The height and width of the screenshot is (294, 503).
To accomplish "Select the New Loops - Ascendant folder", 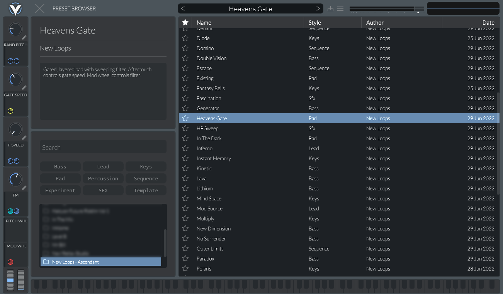I will 101,262.
